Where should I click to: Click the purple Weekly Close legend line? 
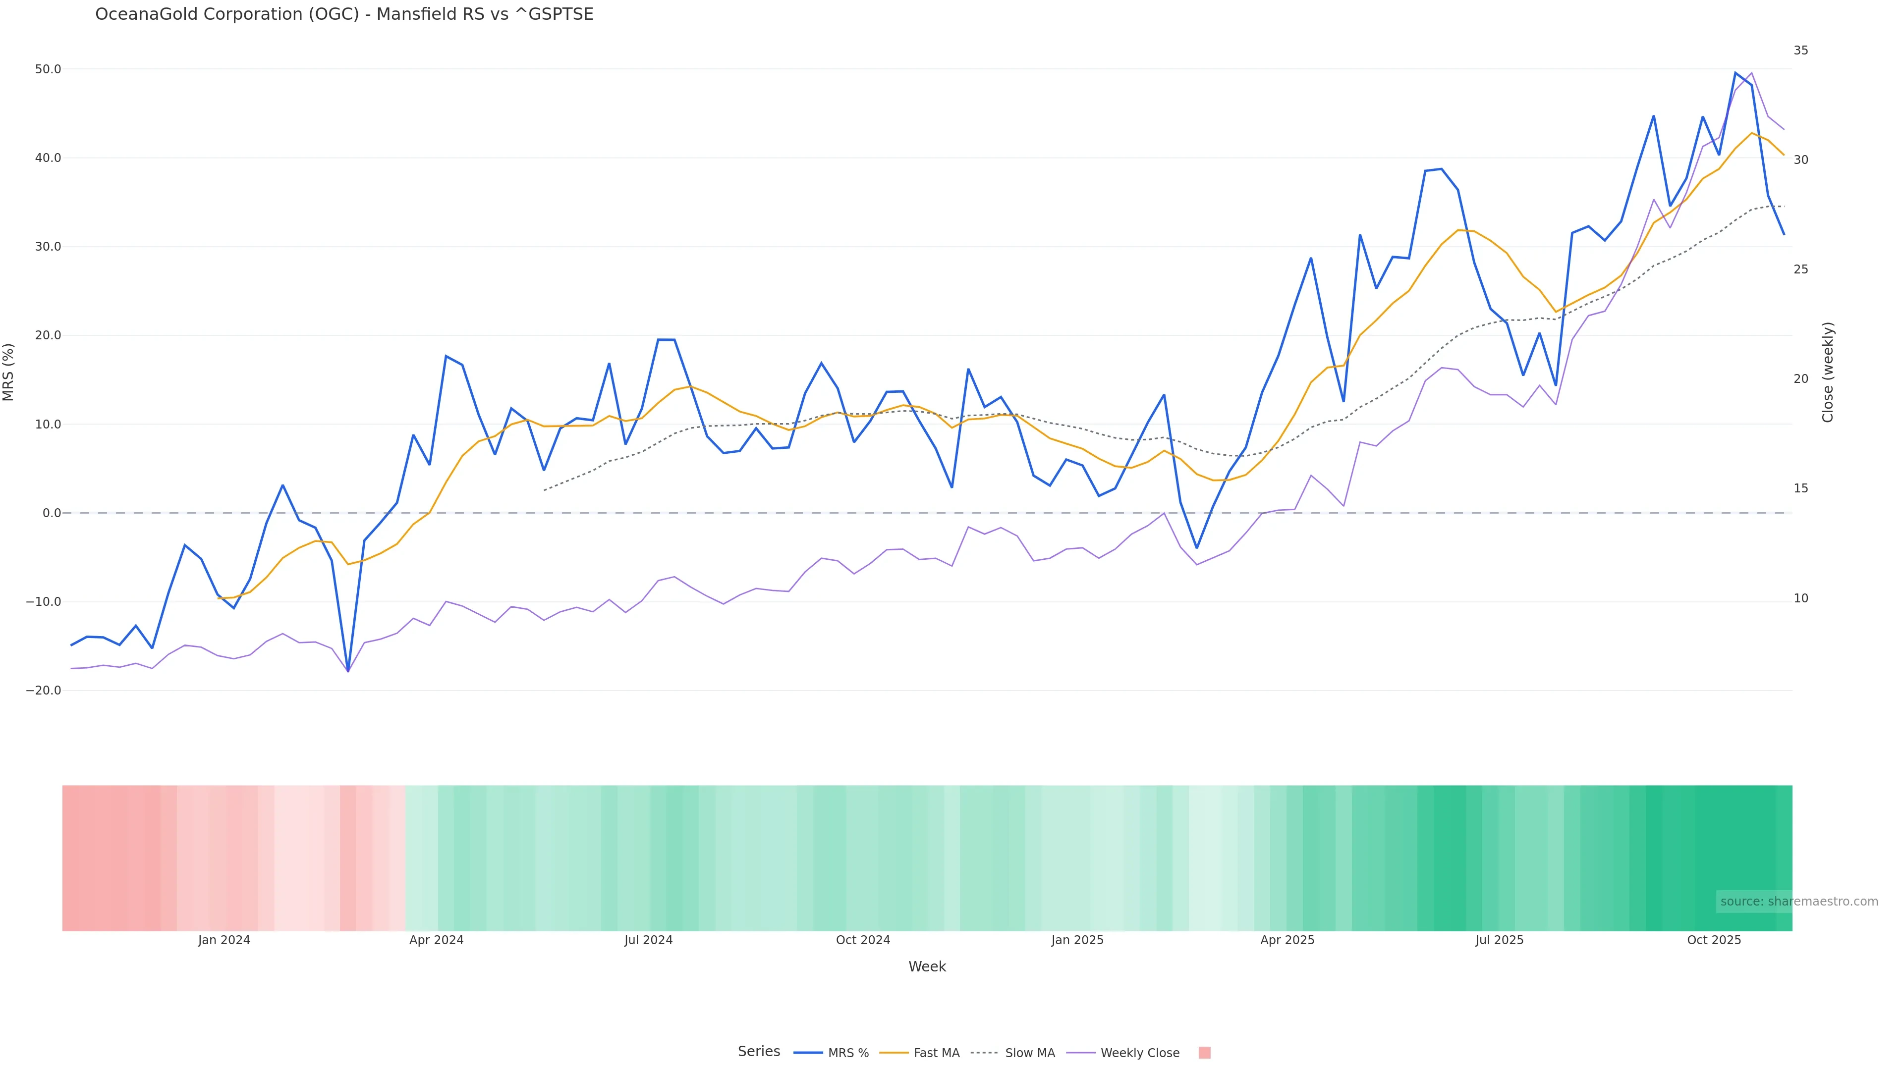coord(1081,1053)
